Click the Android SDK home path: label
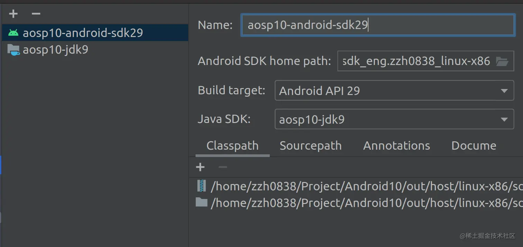This screenshot has width=523, height=247. [265, 61]
